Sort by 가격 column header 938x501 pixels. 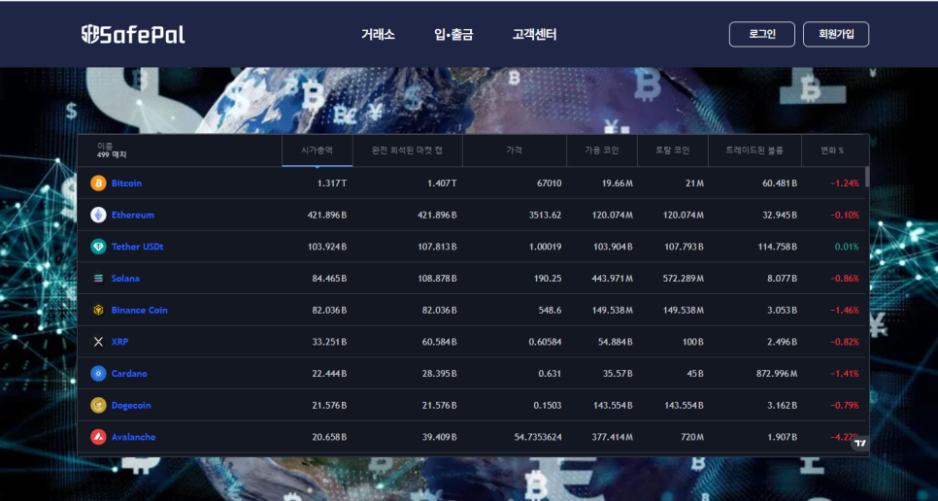[515, 150]
